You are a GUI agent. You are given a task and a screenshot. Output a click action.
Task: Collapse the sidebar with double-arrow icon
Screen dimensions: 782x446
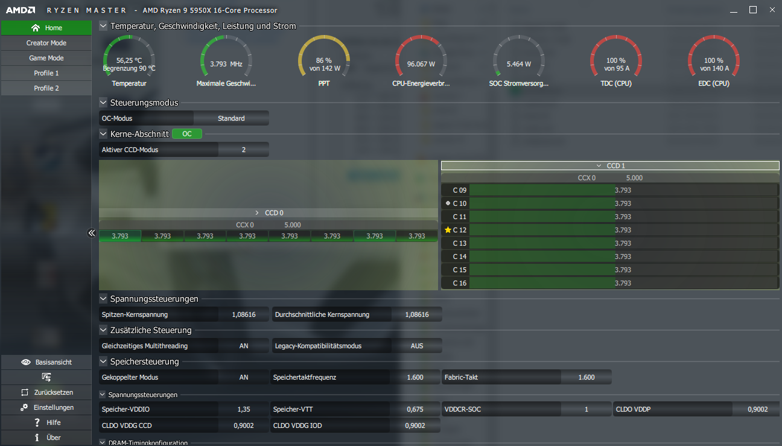point(92,232)
